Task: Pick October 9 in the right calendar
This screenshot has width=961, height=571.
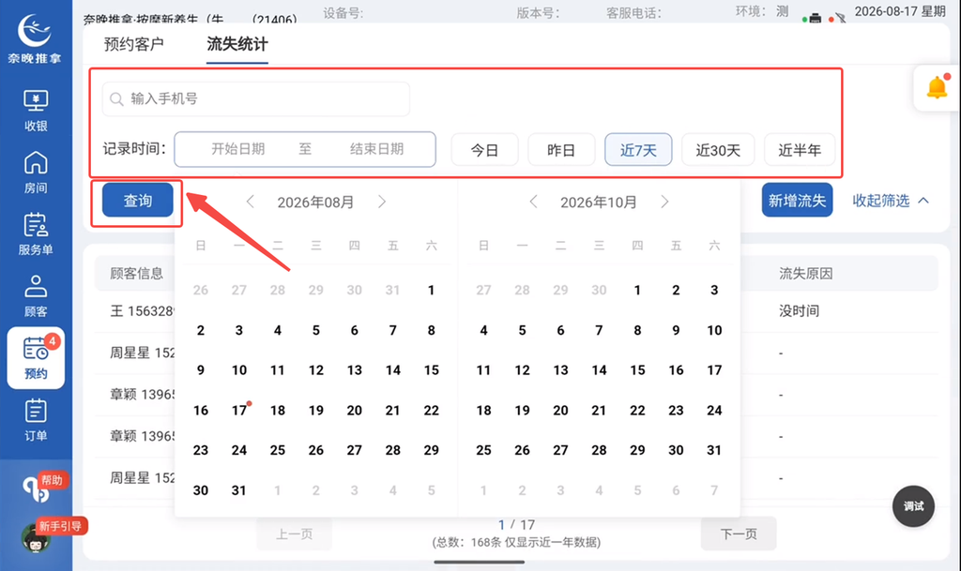Action: click(x=676, y=330)
